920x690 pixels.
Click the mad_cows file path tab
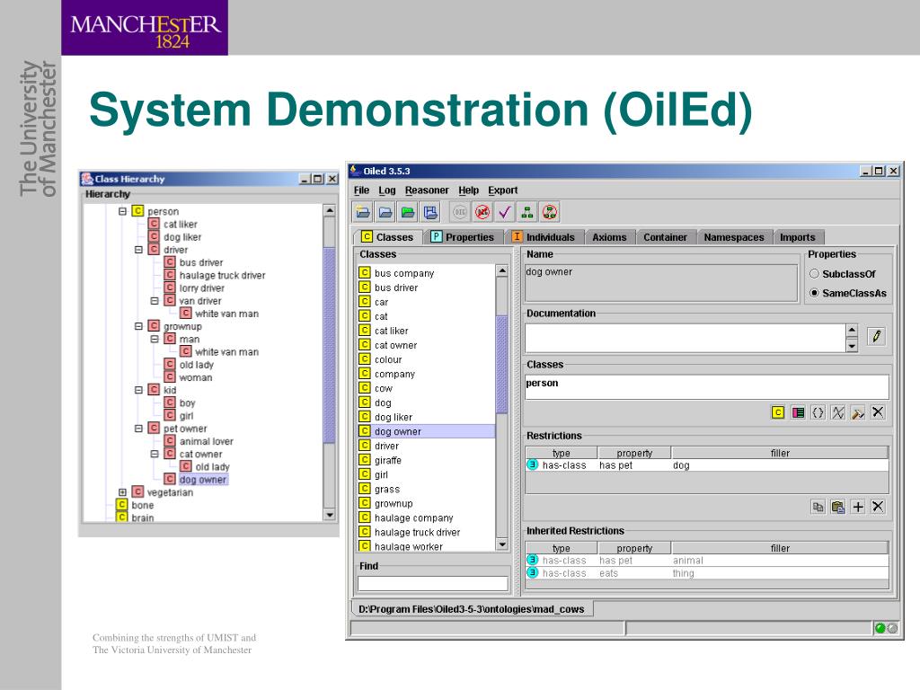472,609
